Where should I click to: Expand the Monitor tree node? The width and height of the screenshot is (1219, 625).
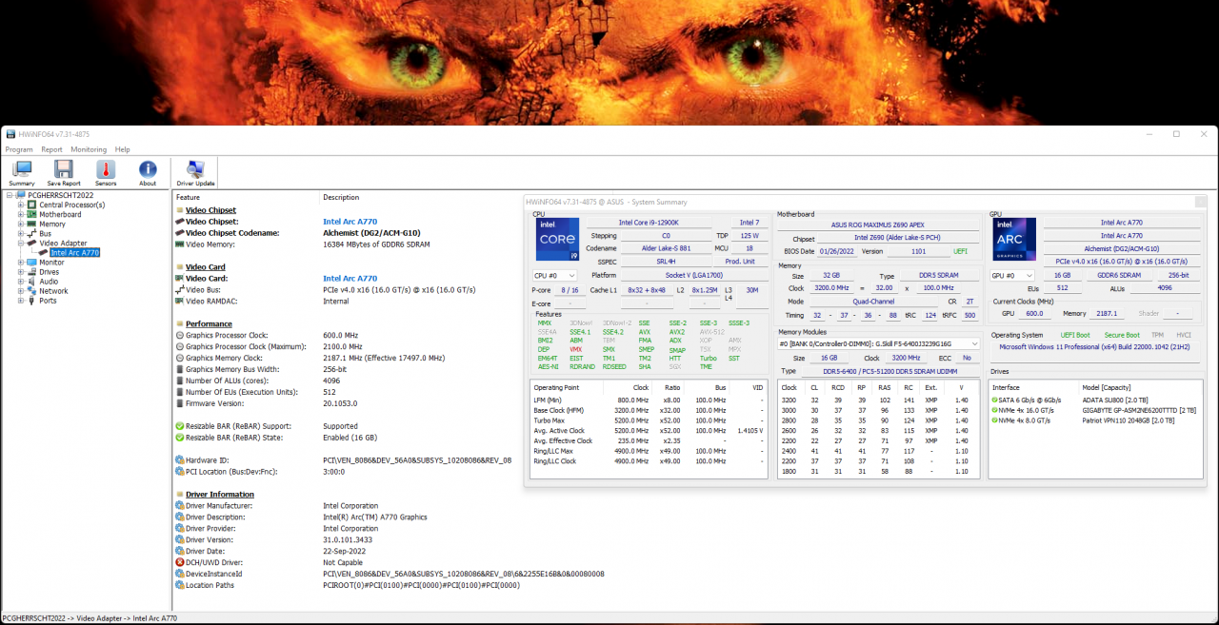pyautogui.click(x=20, y=263)
